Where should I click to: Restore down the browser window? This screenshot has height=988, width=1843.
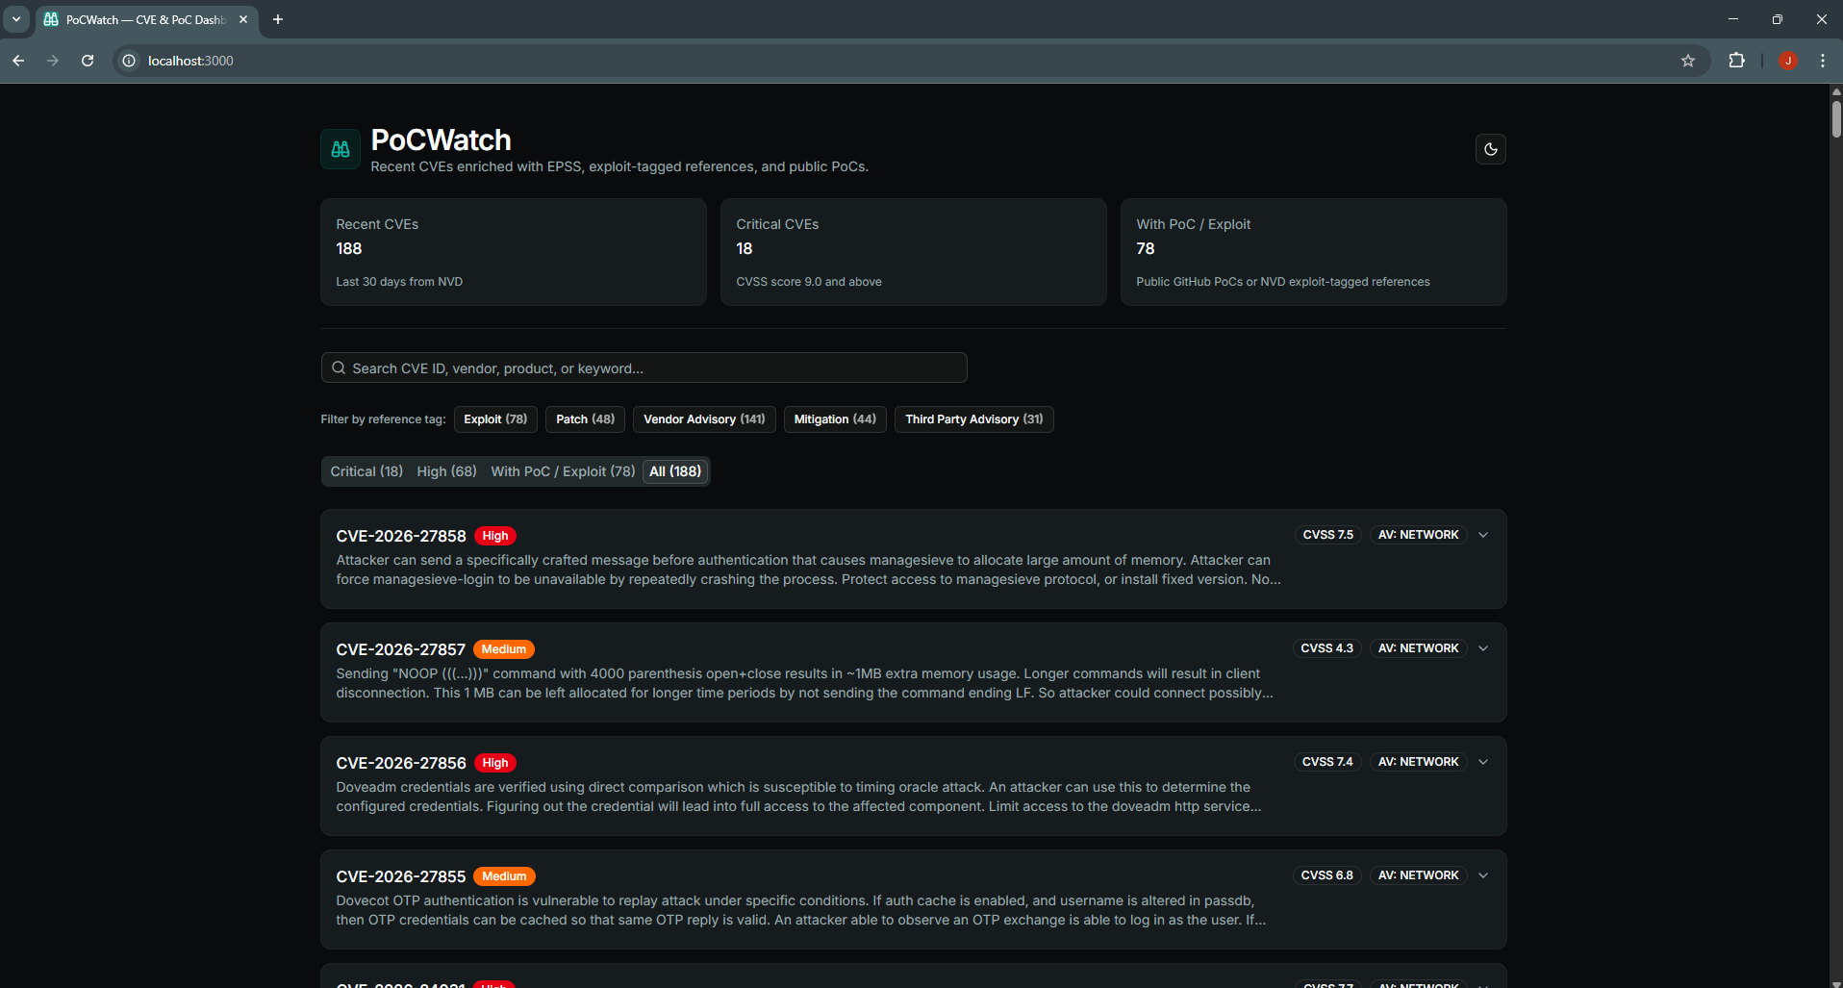coord(1778,19)
